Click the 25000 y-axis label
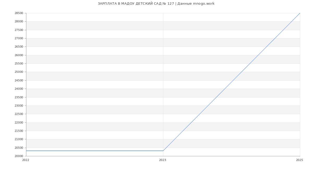This screenshot has width=313, height=169. coord(19,72)
